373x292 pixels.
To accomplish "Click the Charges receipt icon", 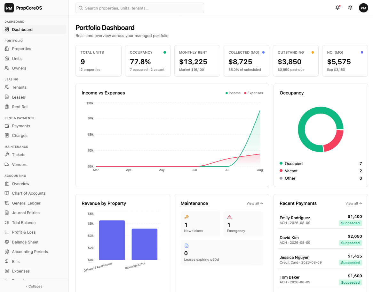I will pyautogui.click(x=7, y=136).
